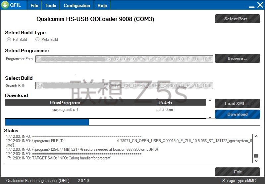Click the Load XML button

(x=237, y=103)
